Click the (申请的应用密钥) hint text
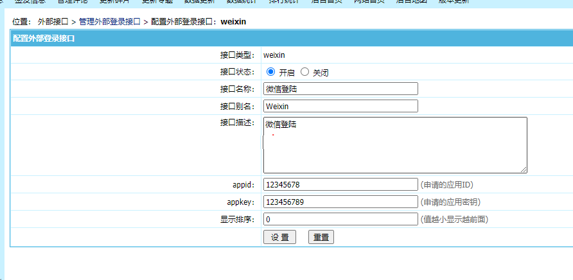Viewport: 573px width, 280px height. pyautogui.click(x=450, y=202)
